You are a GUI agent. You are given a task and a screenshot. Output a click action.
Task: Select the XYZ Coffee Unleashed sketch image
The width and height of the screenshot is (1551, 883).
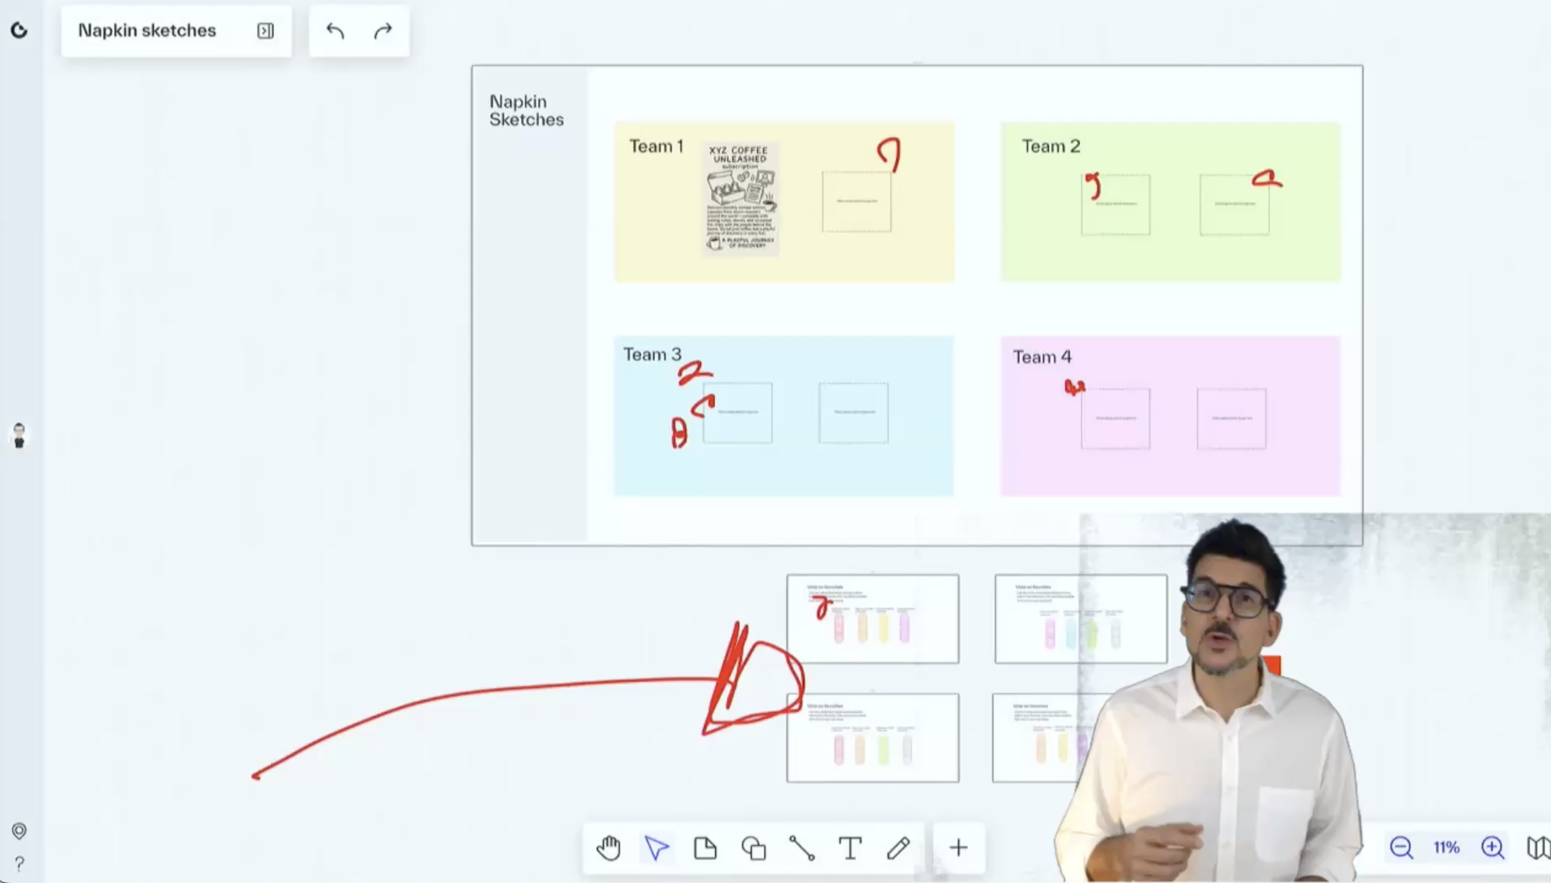[x=740, y=199]
